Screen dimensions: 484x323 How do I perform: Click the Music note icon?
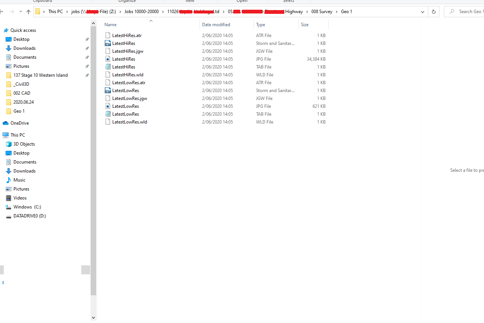9,180
